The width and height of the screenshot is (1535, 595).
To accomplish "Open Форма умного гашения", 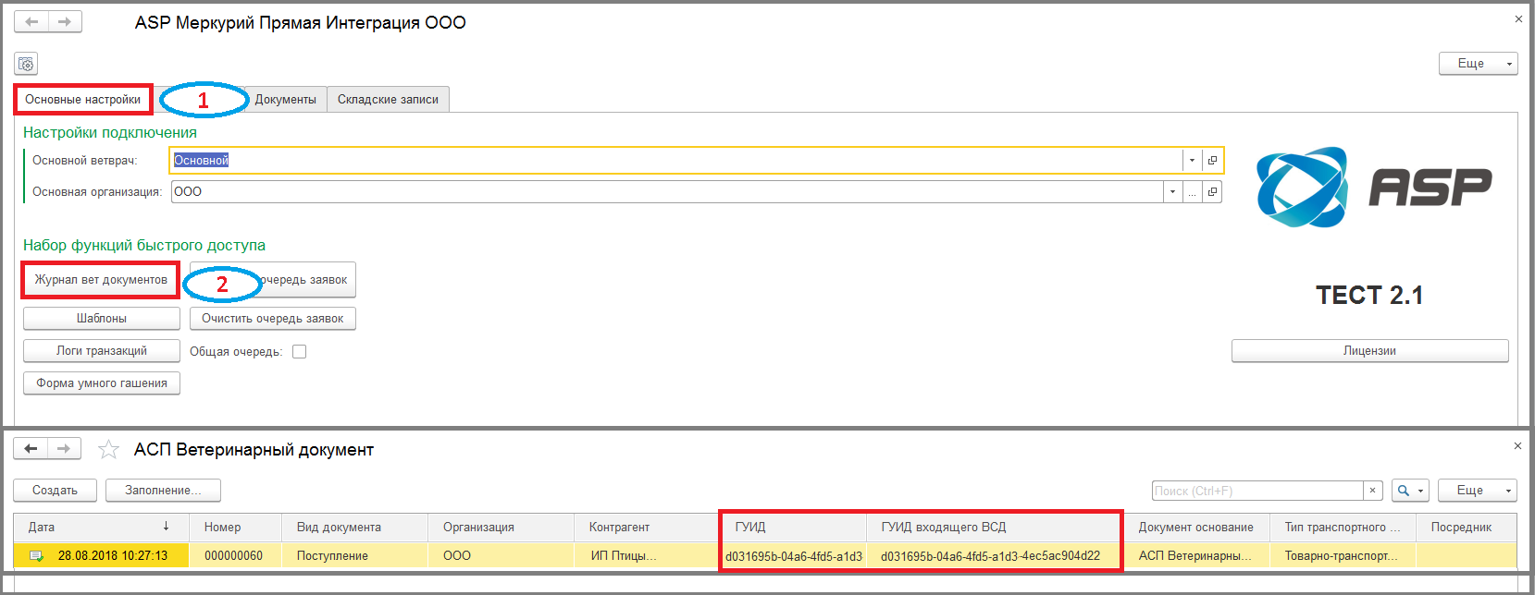I will pyautogui.click(x=102, y=382).
